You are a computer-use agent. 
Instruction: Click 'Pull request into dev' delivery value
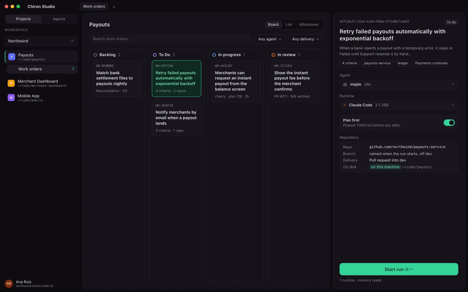pos(388,160)
